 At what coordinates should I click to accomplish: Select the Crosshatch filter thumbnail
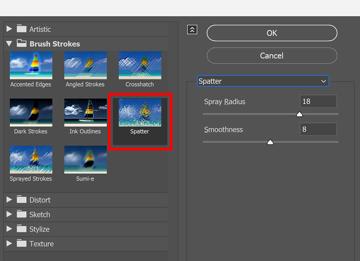point(140,65)
